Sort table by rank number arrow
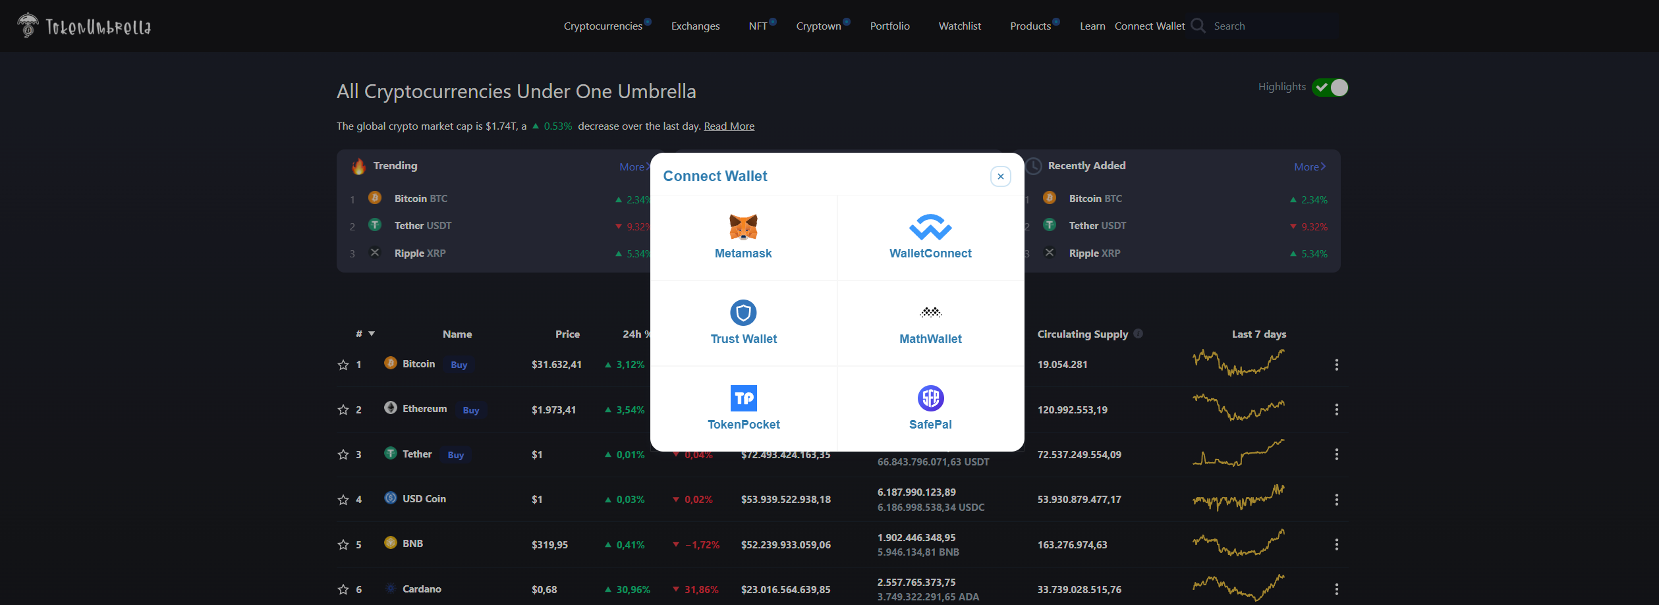The image size is (1659, 605). [x=372, y=334]
